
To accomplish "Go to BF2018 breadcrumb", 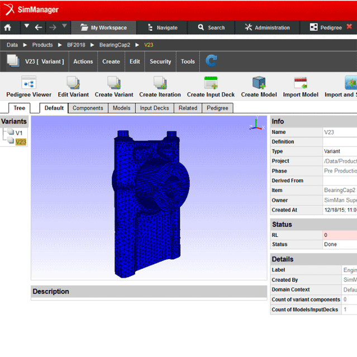I will pyautogui.click(x=76, y=45).
